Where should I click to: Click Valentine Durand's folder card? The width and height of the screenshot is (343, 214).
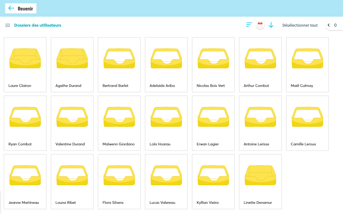click(x=72, y=123)
